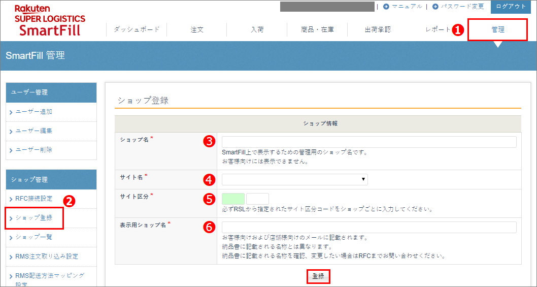Open RMS注文取り込み設定 in the sidebar
The height and width of the screenshot is (287, 537).
point(47,257)
